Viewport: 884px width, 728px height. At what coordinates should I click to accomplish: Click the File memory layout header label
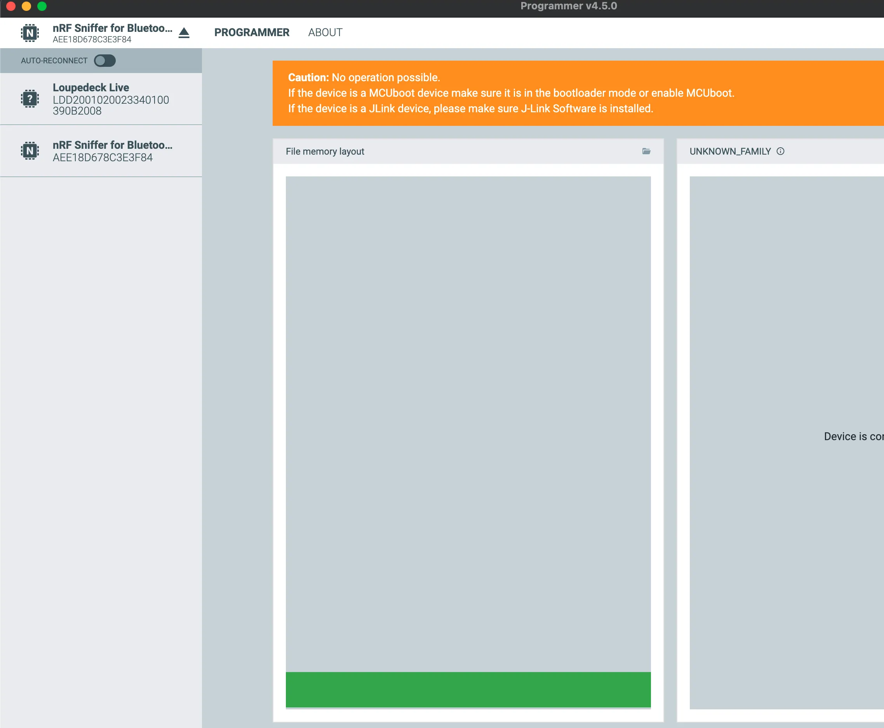[x=325, y=152]
